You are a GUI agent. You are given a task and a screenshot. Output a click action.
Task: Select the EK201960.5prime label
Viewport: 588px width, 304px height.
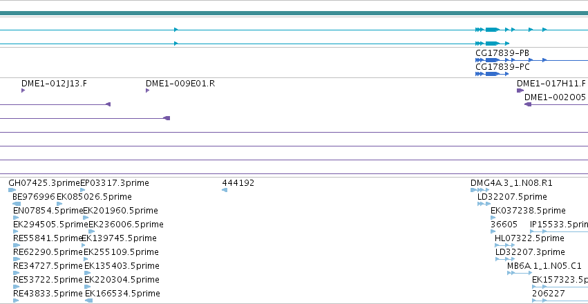pos(120,211)
